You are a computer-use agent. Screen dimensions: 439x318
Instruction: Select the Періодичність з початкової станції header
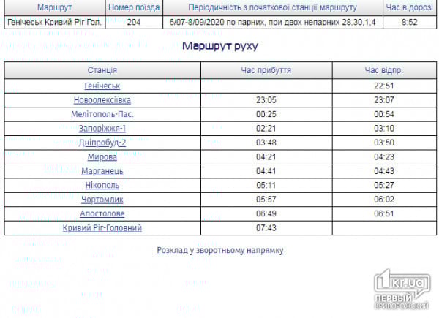point(273,7)
